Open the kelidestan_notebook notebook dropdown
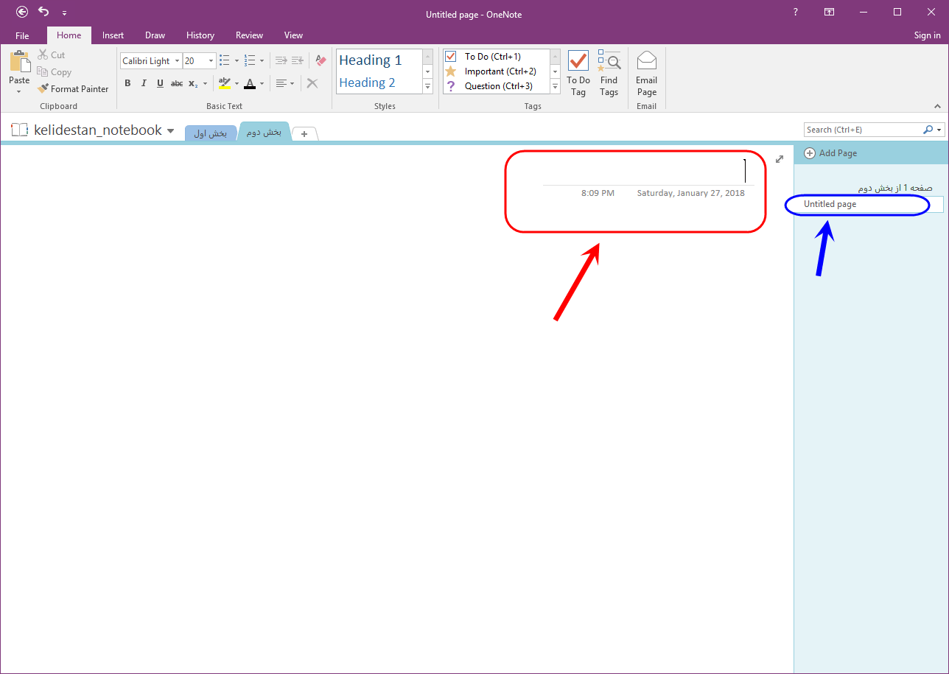Image resolution: width=949 pixels, height=674 pixels. pos(171,131)
